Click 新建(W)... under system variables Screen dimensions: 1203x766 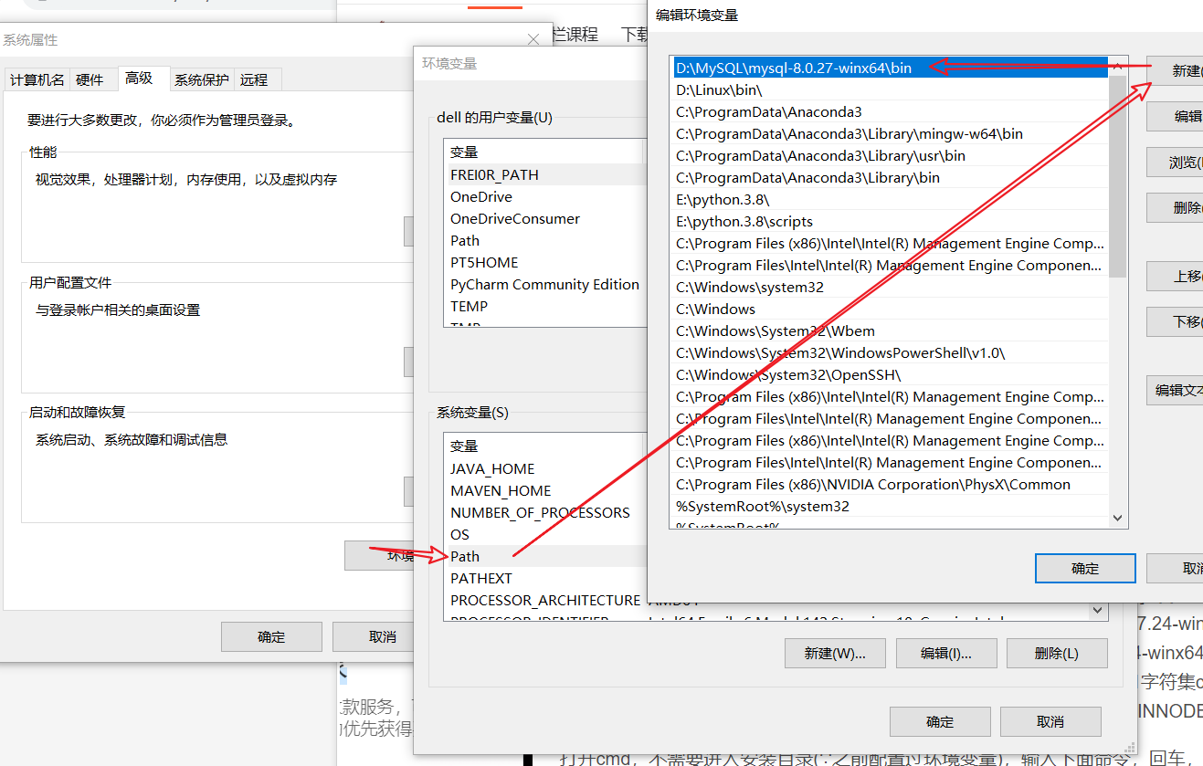(x=835, y=654)
